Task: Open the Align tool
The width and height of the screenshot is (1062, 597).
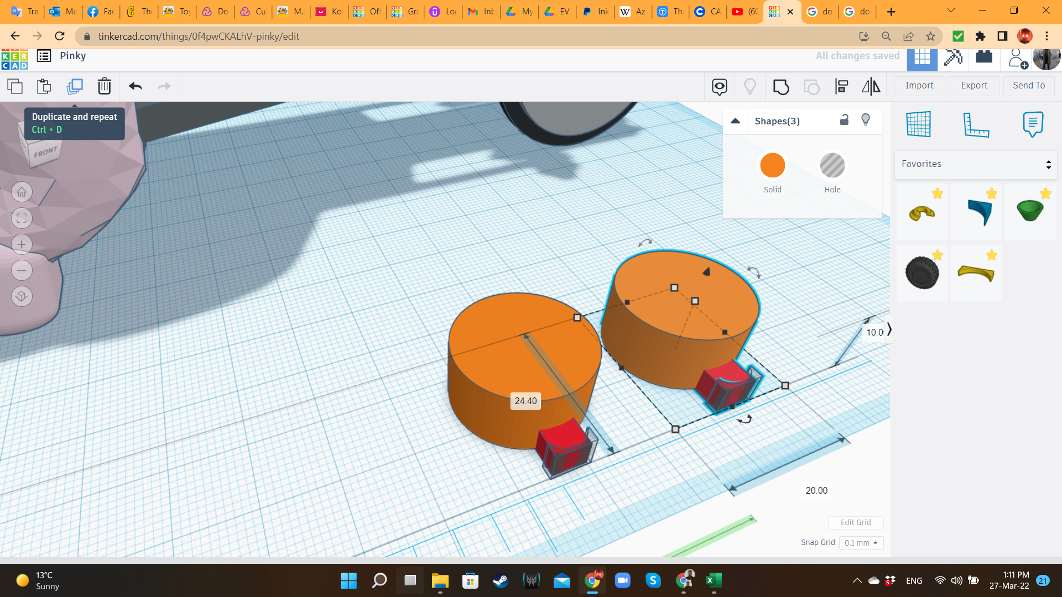Action: [841, 87]
